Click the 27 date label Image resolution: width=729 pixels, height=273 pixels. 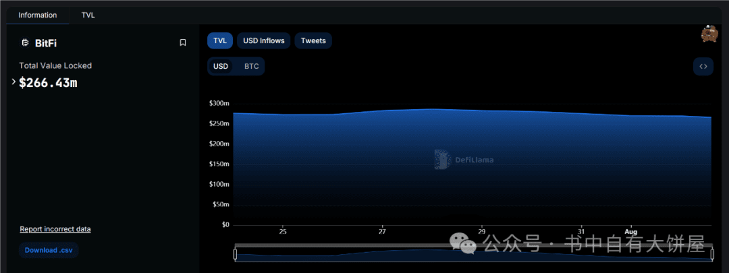pyautogui.click(x=382, y=231)
